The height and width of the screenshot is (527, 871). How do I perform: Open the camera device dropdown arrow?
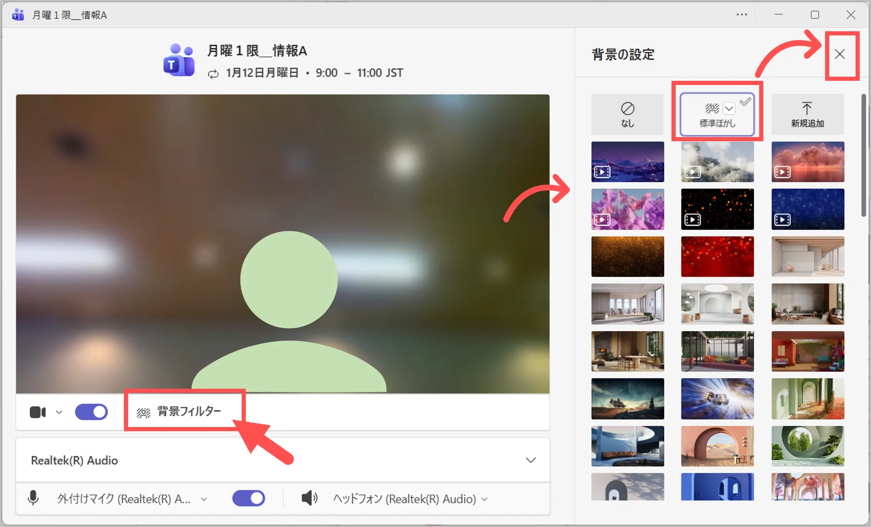(59, 412)
